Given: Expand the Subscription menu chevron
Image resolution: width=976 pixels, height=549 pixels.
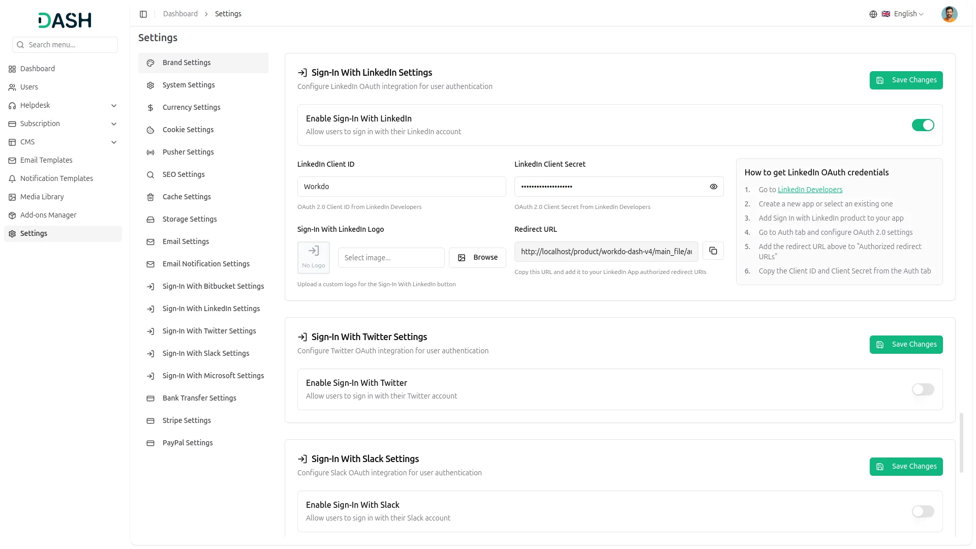Looking at the screenshot, I should point(114,124).
